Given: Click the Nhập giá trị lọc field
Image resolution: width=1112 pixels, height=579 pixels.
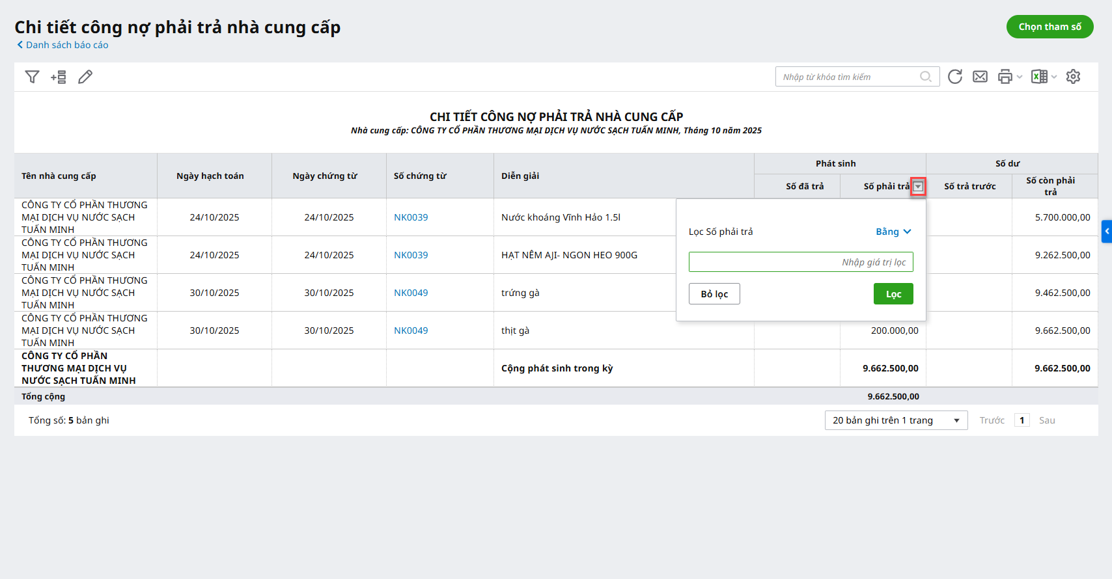Looking at the screenshot, I should click(801, 262).
